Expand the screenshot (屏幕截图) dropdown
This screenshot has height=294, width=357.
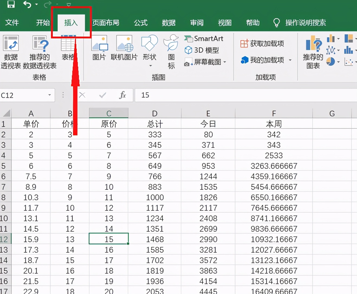225,62
